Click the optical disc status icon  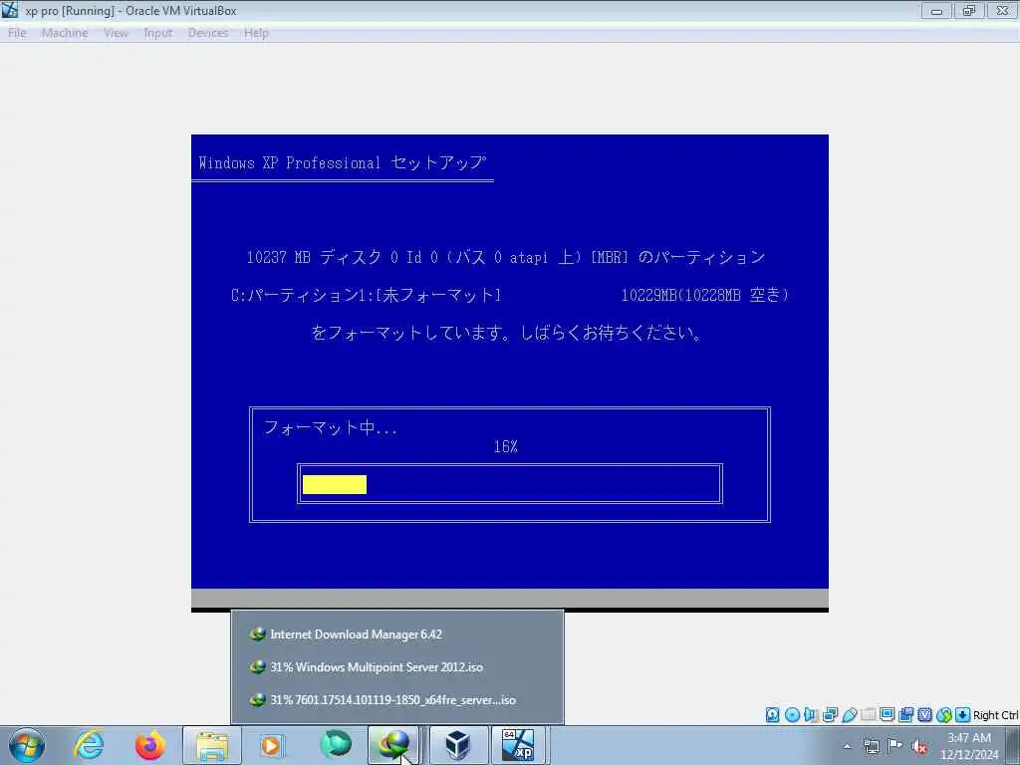click(x=792, y=715)
